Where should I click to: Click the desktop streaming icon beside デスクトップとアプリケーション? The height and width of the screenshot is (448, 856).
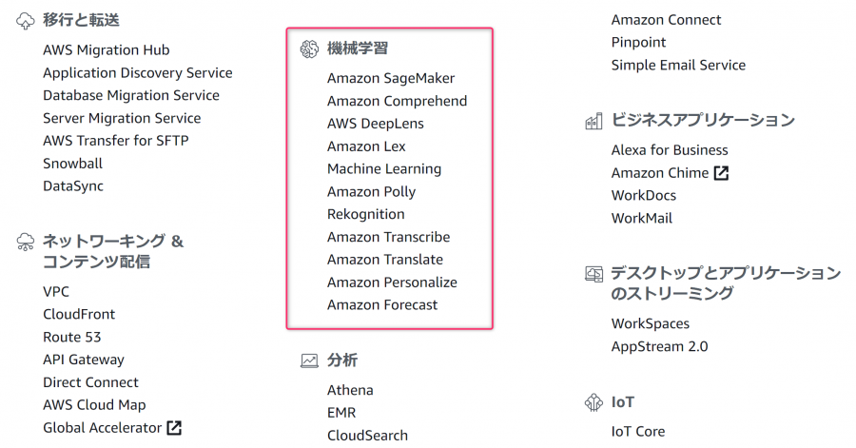(x=593, y=273)
